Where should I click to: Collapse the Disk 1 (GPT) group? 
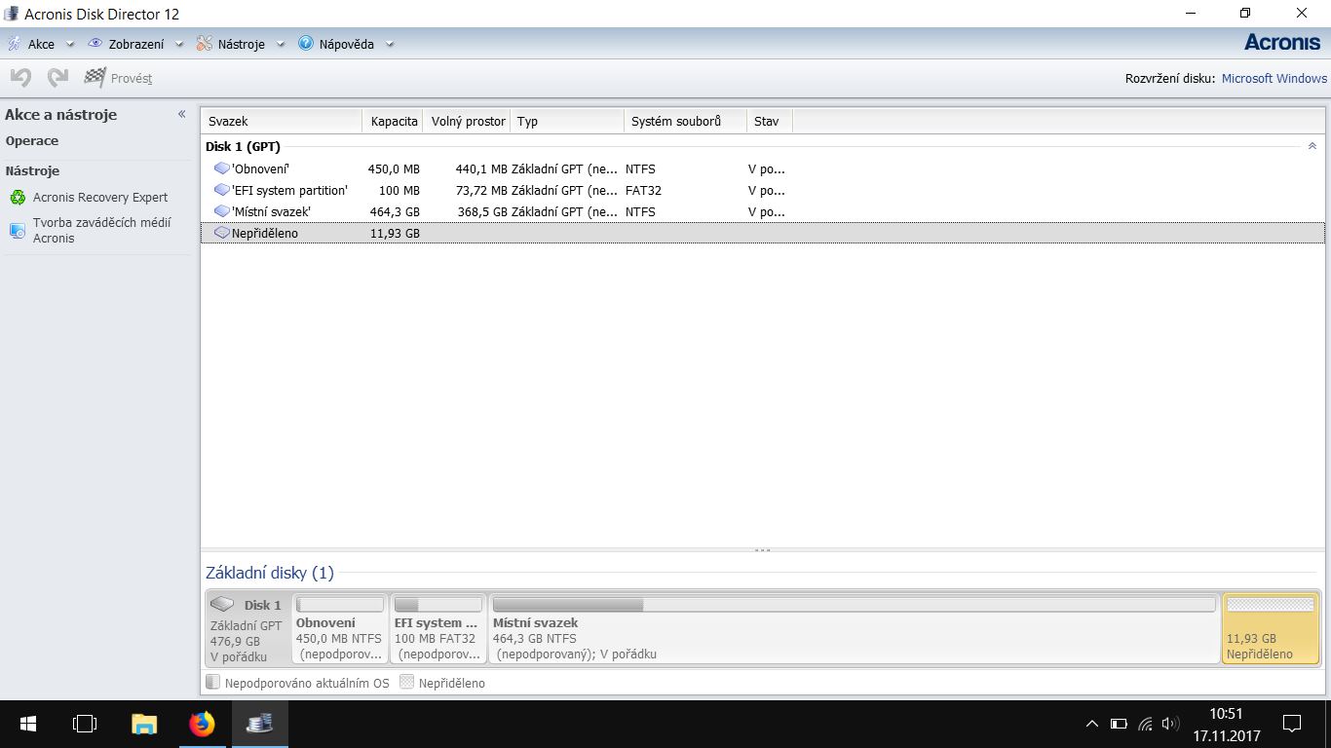tap(1312, 146)
